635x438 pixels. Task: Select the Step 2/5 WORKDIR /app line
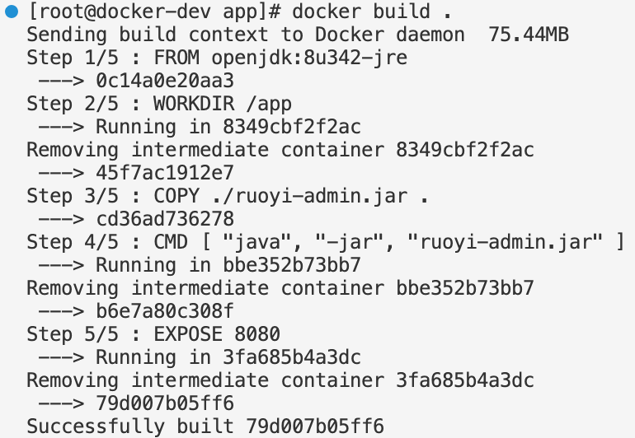159,104
